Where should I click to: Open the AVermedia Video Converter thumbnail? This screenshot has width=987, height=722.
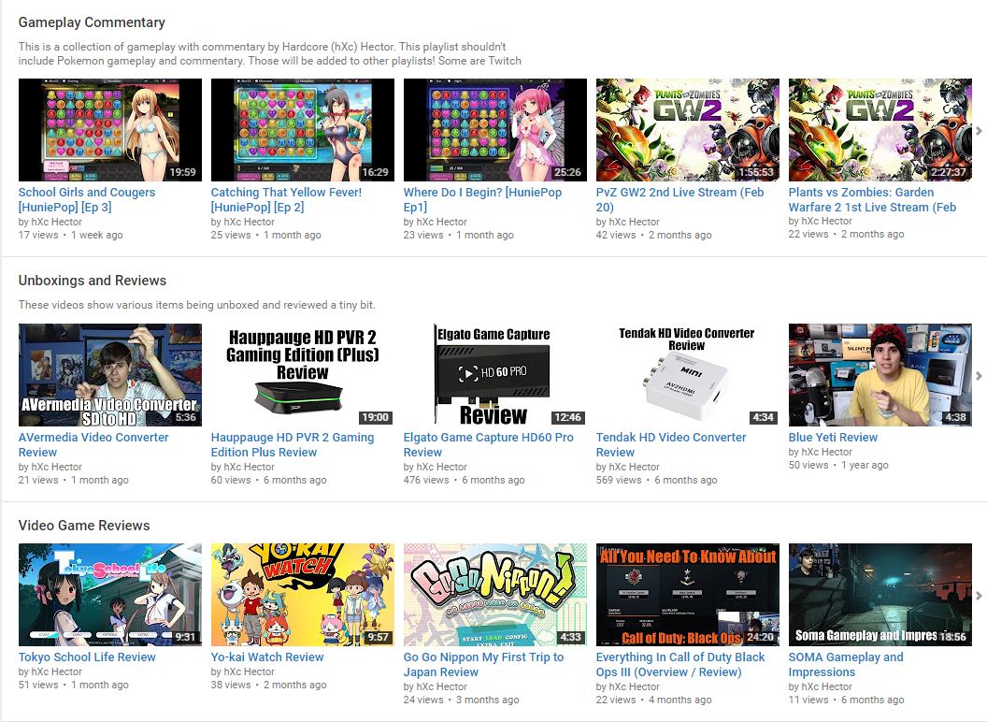click(x=110, y=375)
